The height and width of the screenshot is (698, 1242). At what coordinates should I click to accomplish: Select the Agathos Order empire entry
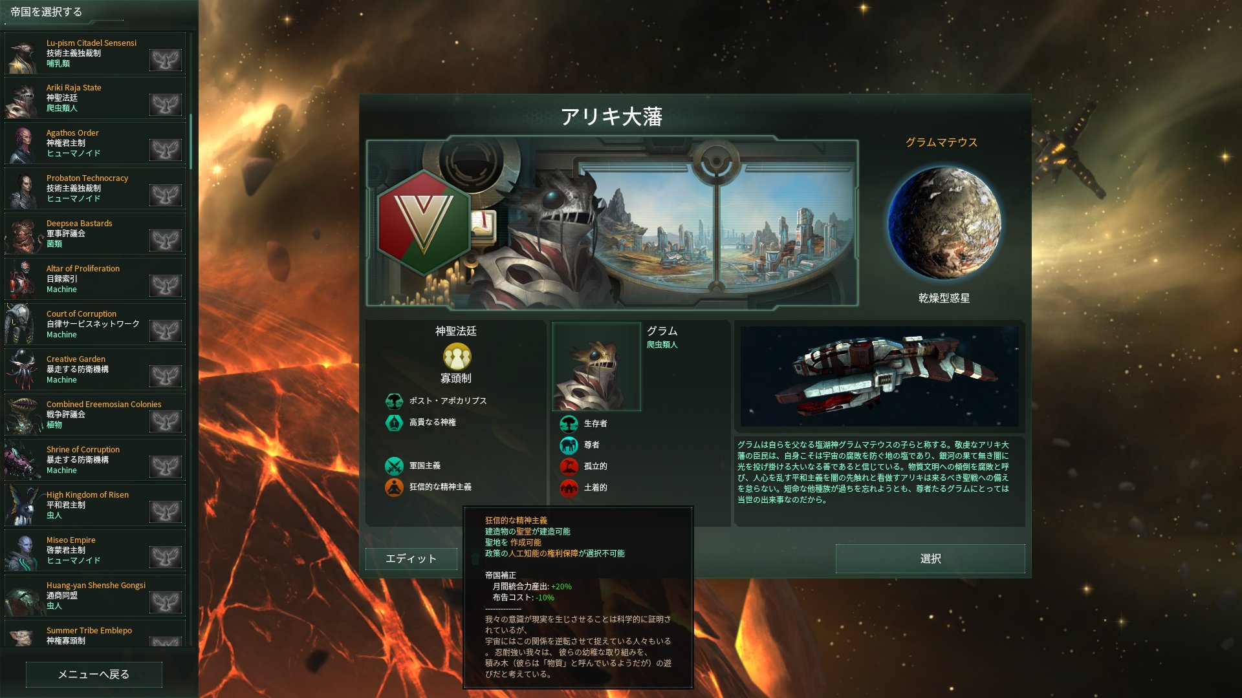[94, 143]
